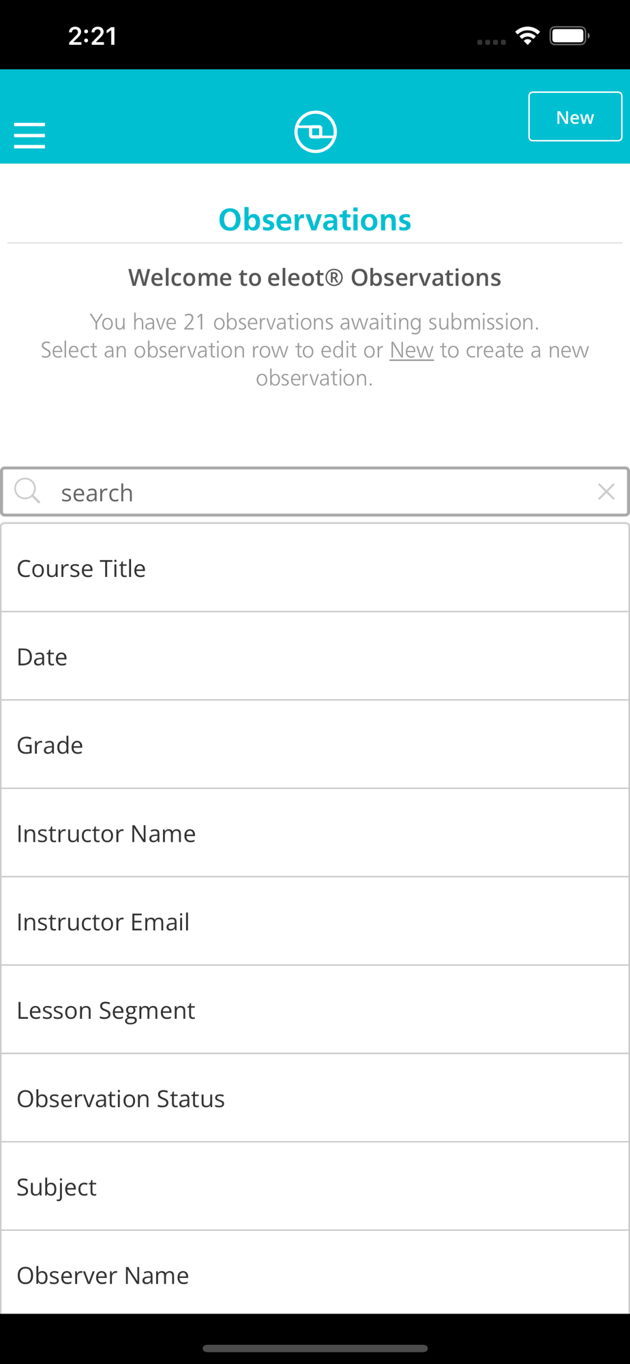Viewport: 630px width, 1364px height.
Task: Choose Instructor Name search option
Action: (x=314, y=833)
